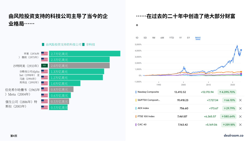Click the 2020 x-axis label
The width and height of the screenshot is (251, 141).
pos(233,85)
